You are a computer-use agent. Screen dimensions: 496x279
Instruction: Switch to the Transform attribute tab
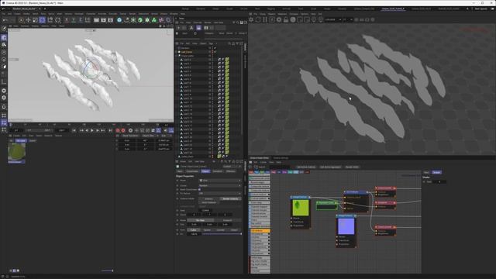click(x=217, y=171)
